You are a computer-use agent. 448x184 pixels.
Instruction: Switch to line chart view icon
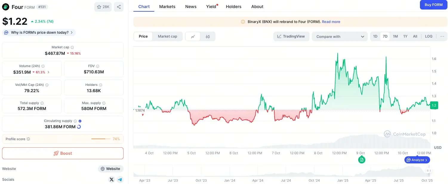point(193,36)
